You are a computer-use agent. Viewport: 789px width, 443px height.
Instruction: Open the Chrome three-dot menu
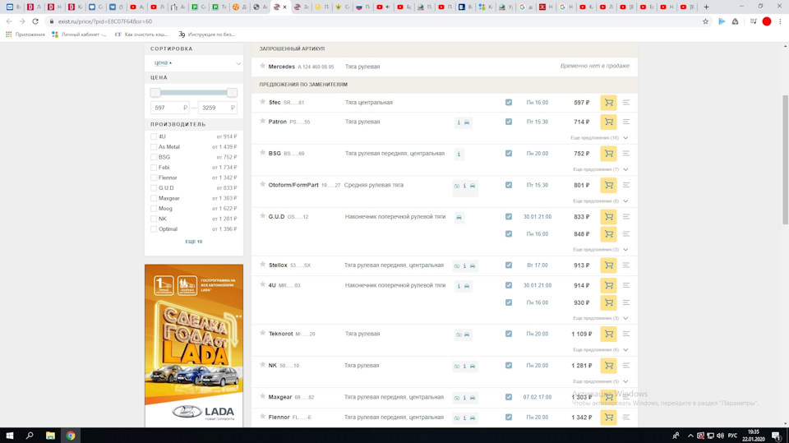(x=780, y=21)
